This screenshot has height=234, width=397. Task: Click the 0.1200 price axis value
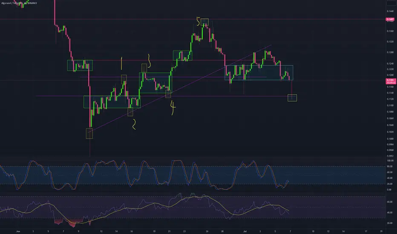click(x=390, y=75)
